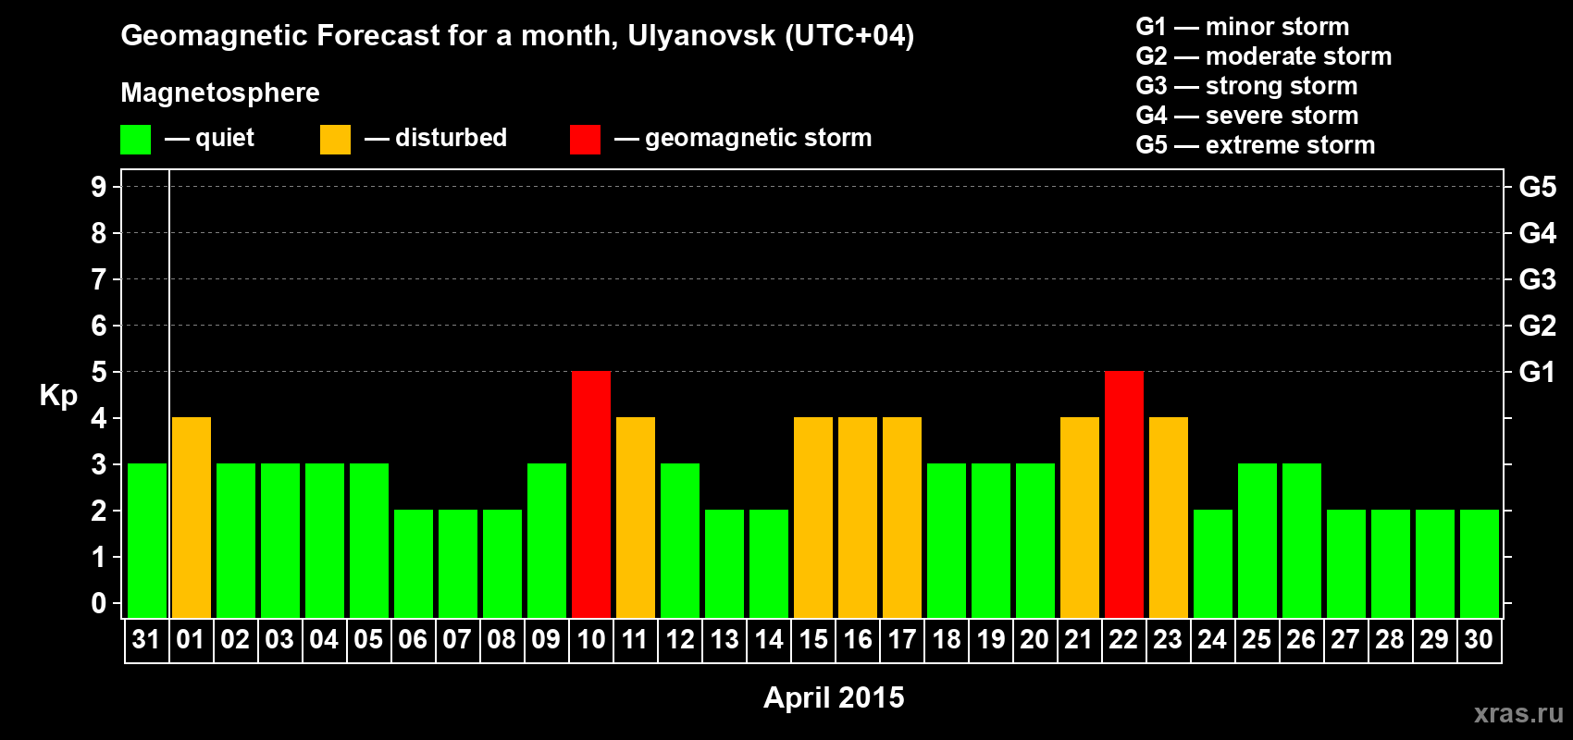The height and width of the screenshot is (740, 1573).
Task: Click the orange bar for day 01
Action: pyautogui.click(x=192, y=517)
